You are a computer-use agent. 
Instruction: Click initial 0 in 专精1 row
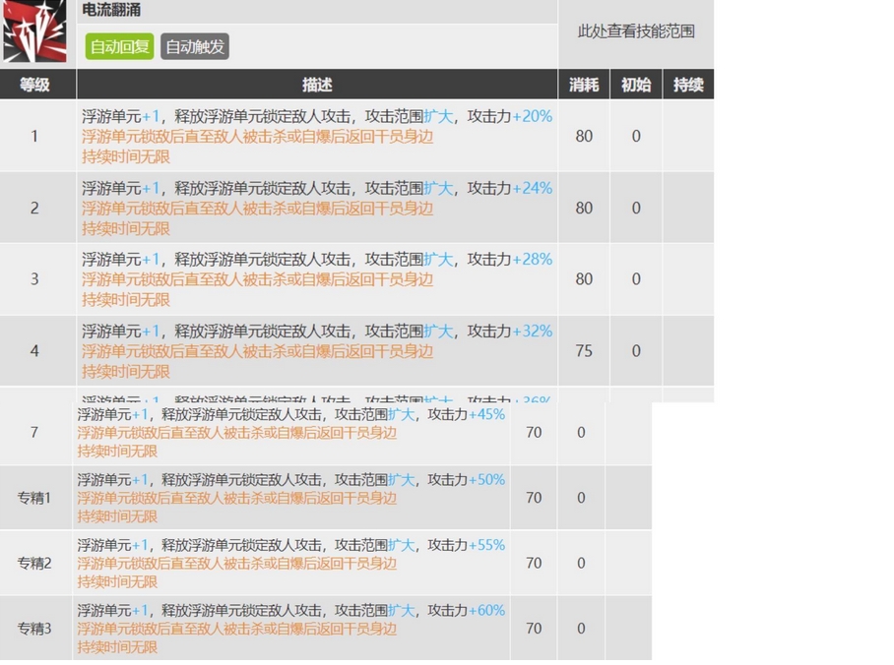click(x=581, y=498)
